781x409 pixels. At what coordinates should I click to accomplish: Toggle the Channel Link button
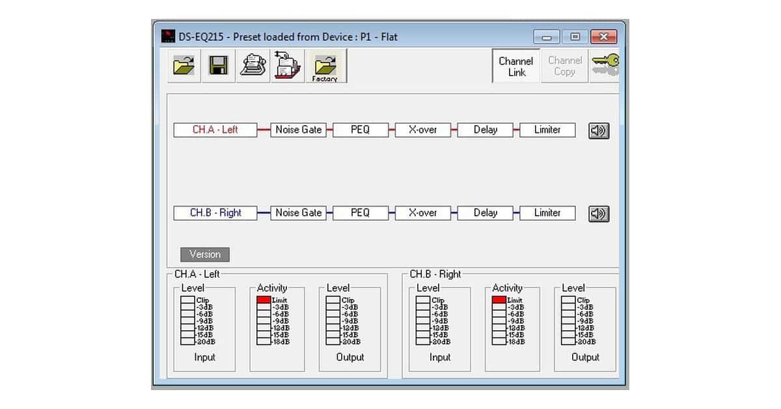coord(516,66)
